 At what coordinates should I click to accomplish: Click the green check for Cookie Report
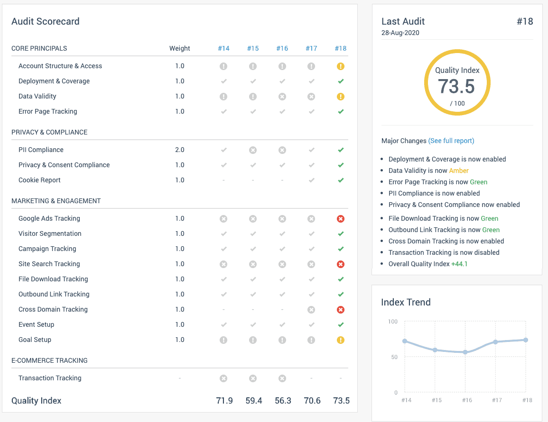(341, 180)
